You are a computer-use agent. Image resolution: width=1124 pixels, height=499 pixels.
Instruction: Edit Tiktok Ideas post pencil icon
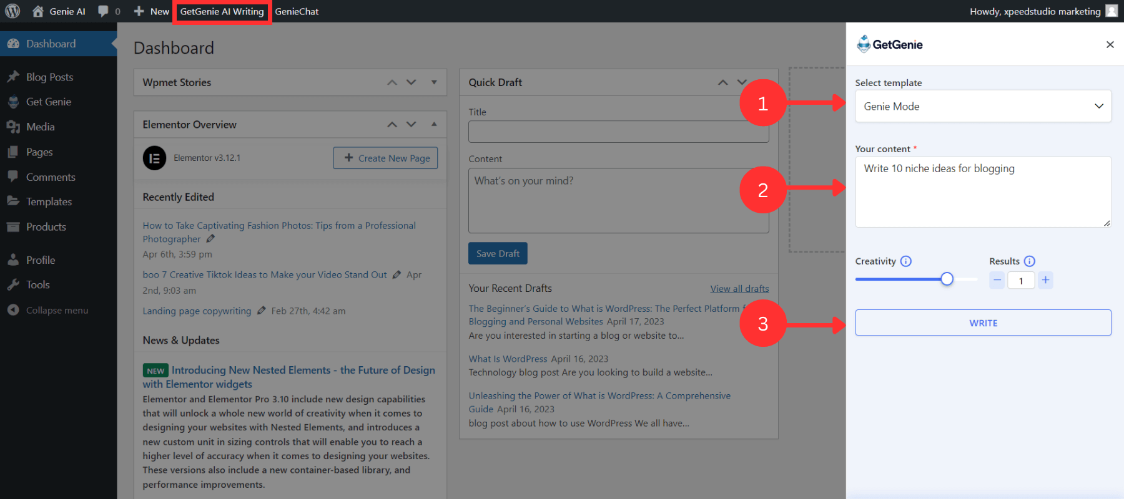(x=397, y=274)
